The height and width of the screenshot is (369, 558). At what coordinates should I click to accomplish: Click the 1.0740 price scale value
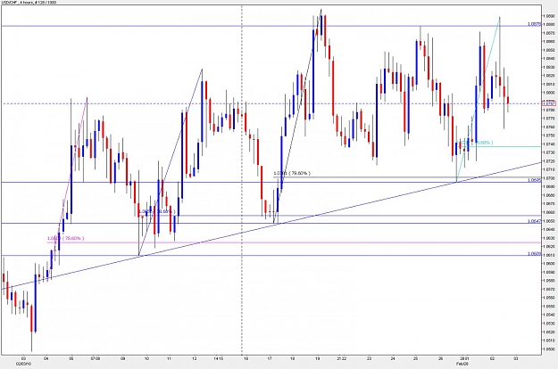tap(549, 143)
